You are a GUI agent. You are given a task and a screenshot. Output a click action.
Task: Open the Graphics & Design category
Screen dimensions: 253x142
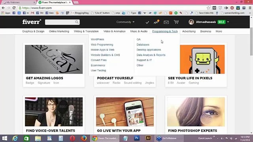pos(33,31)
